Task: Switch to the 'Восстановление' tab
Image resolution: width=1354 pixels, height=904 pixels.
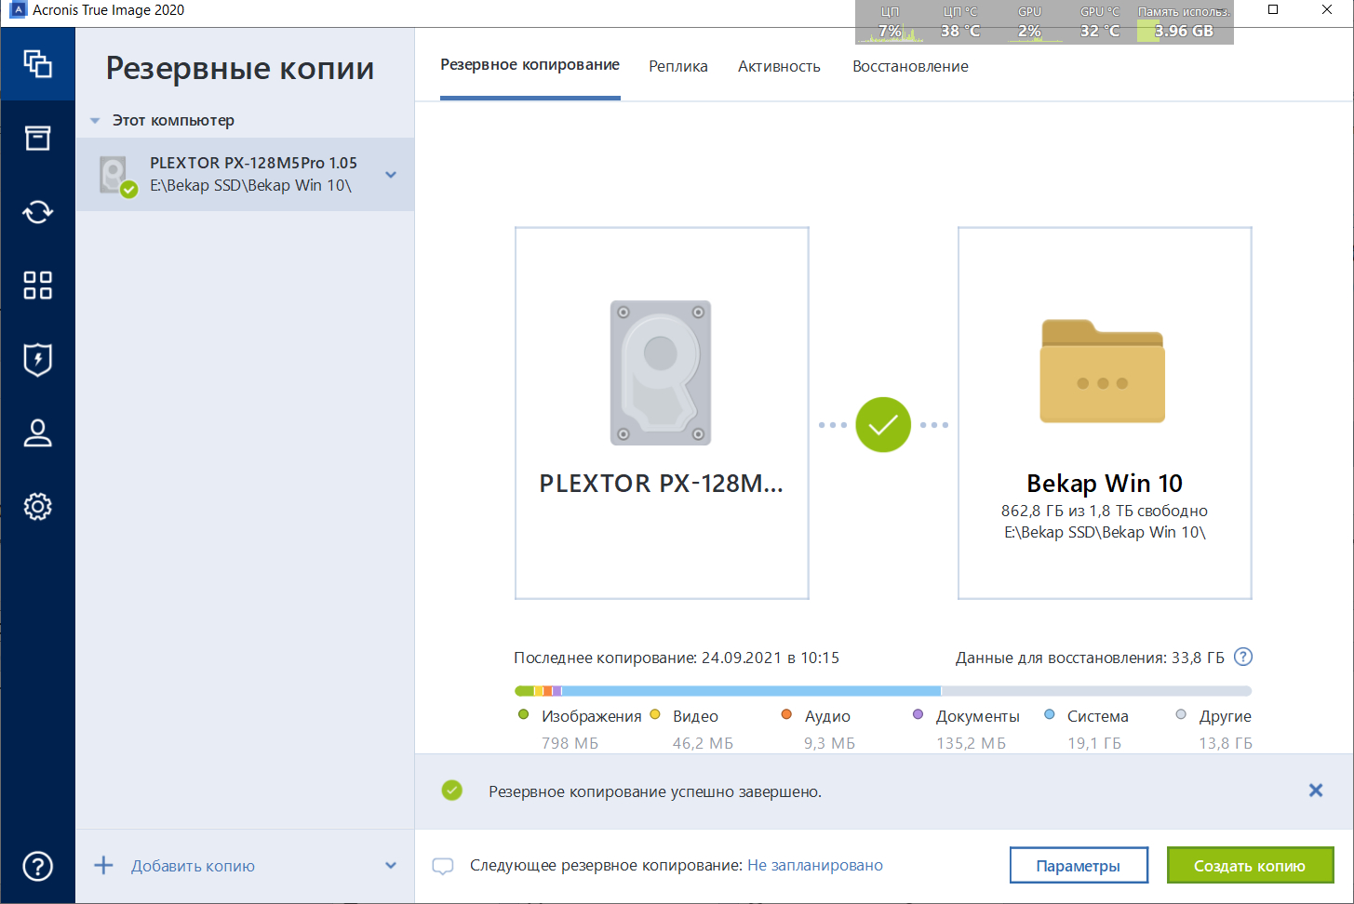Action: [x=910, y=66]
